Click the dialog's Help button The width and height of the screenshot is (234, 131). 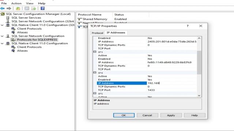pos(195,115)
